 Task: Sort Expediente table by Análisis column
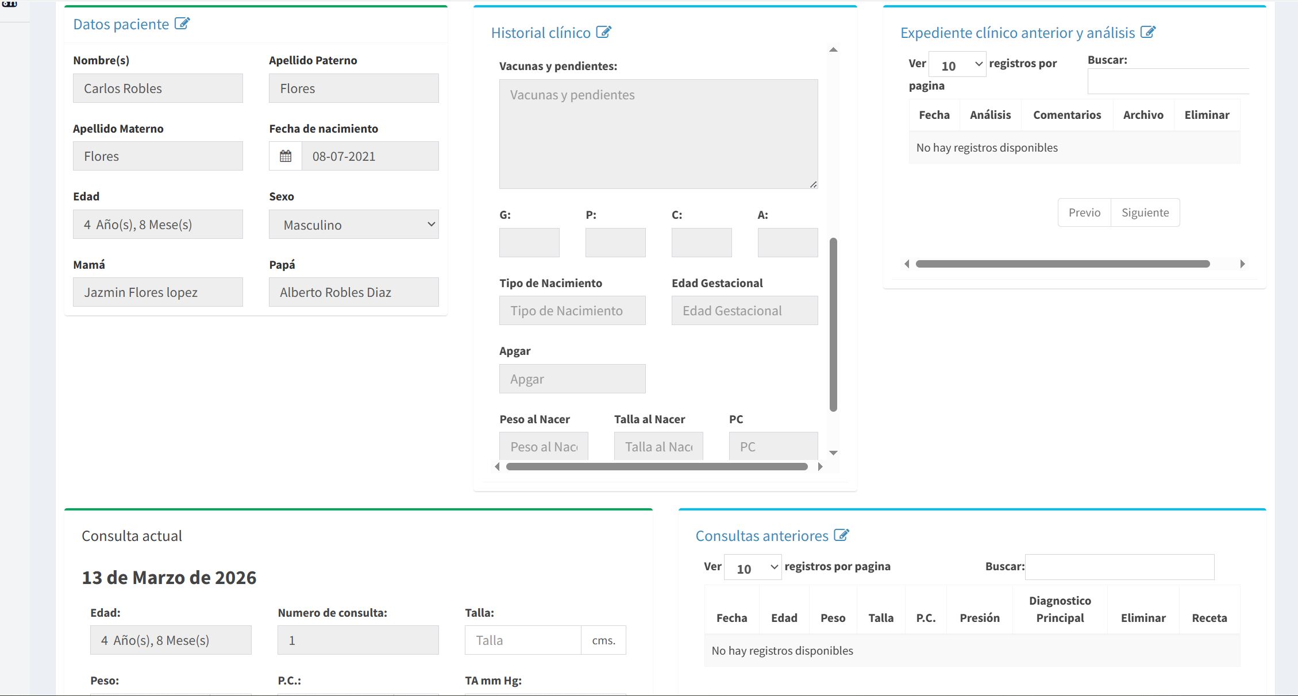pyautogui.click(x=991, y=115)
